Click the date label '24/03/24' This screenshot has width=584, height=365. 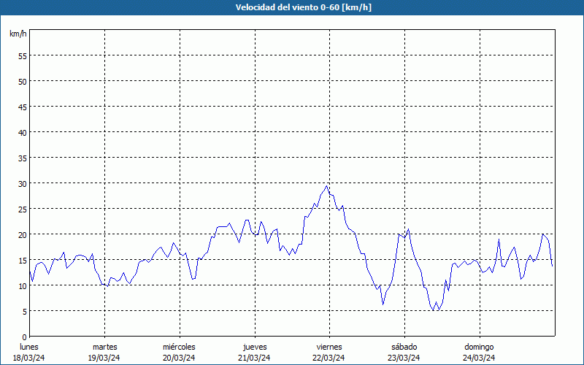coord(479,358)
